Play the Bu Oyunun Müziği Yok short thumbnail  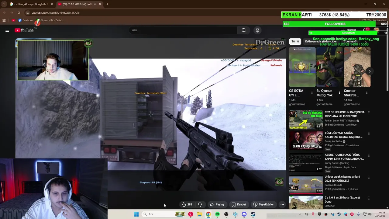point(329,67)
